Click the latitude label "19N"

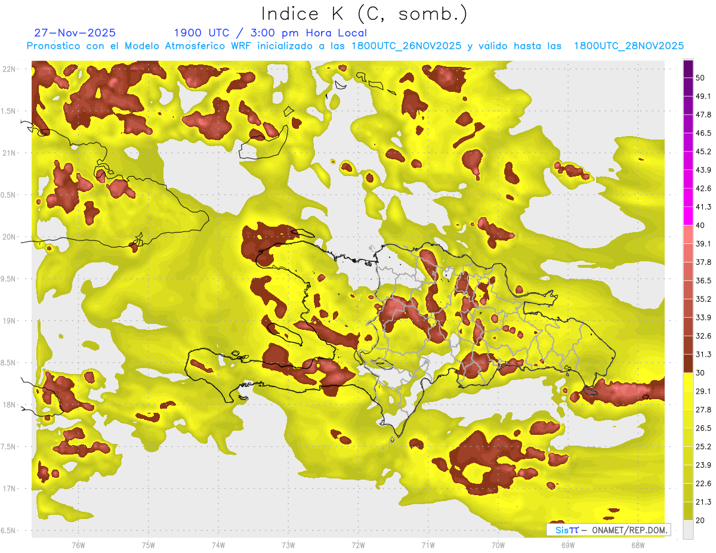[x=10, y=321]
